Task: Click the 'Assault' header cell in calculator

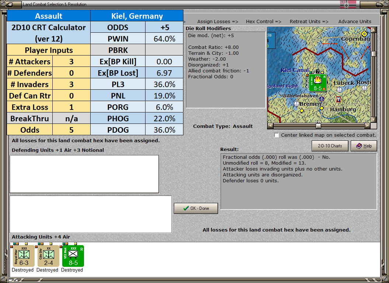Action: click(49, 16)
